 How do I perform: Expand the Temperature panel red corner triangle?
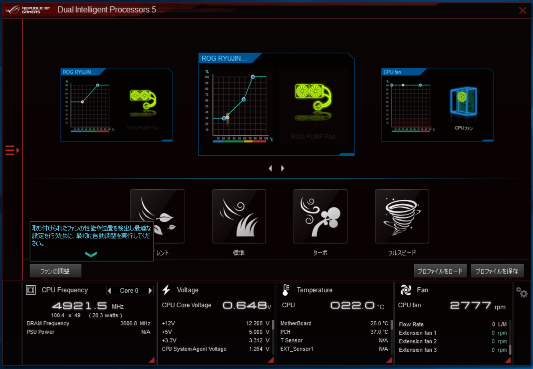pyautogui.click(x=389, y=360)
